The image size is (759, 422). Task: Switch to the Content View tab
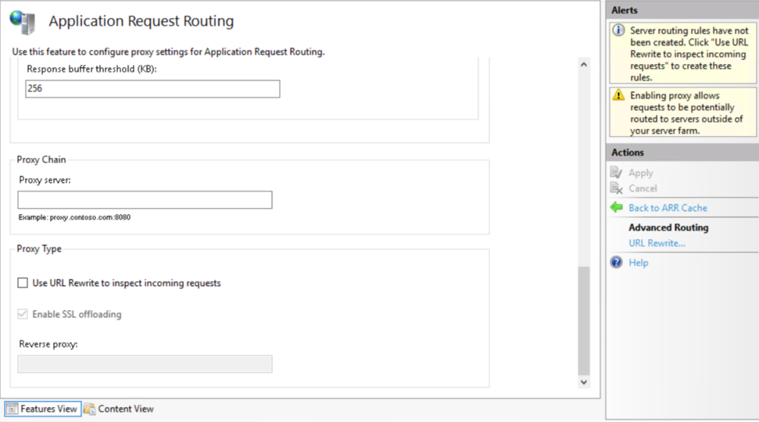[125, 409]
